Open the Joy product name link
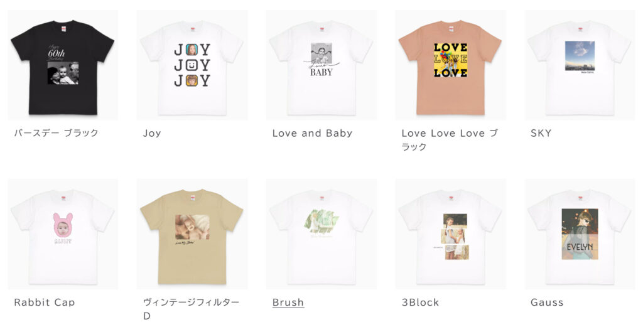643x322 pixels. (x=152, y=133)
